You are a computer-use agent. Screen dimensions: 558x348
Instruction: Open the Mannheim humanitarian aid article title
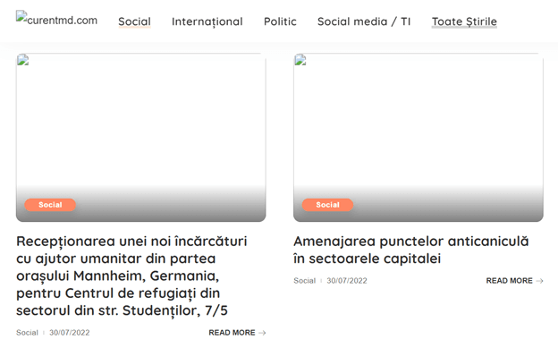[x=131, y=276]
